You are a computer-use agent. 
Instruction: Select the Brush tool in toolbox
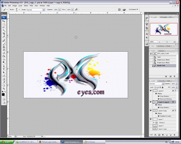tap(4, 43)
